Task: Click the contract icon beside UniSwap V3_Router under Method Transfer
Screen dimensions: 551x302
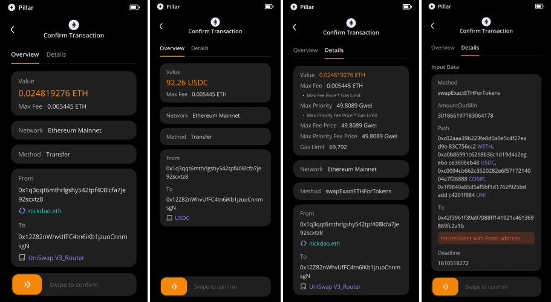Action: [x=22, y=258]
